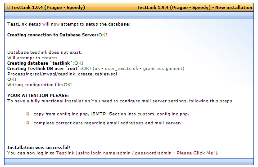Click the 'YOUR ATTENTION PLEASE:' heading
The image size is (258, 167).
tap(38, 96)
